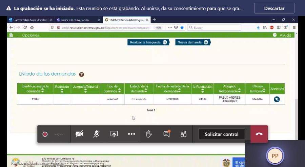Select the 78109 restitution id cell
Image resolution: width=305 pixels, height=167 pixels.
203,99
